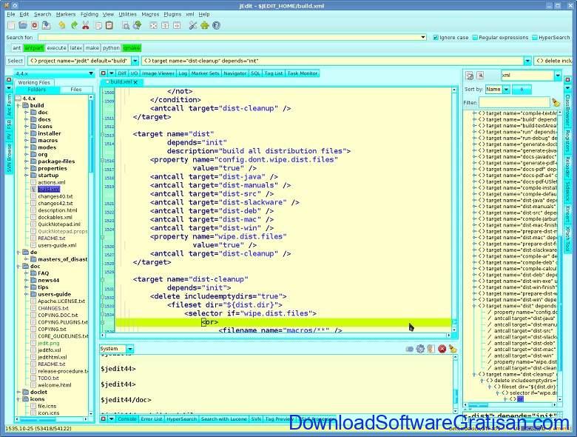Viewport: 577px width, 437px height.
Task: Open the find dialog magnifier icon
Action: 126,25
